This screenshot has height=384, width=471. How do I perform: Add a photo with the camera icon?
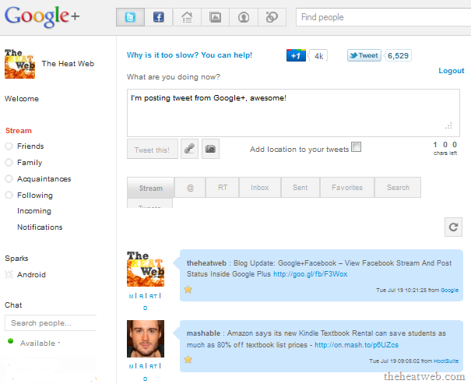coord(210,149)
